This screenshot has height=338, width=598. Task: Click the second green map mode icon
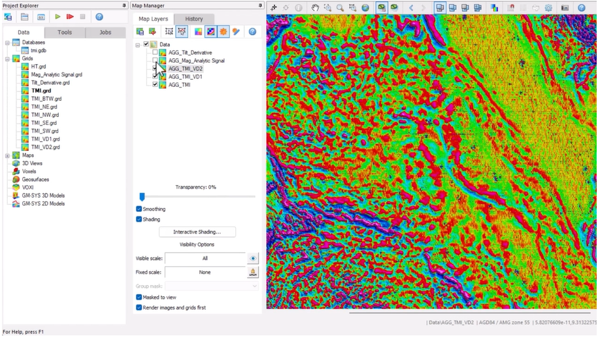(x=394, y=8)
